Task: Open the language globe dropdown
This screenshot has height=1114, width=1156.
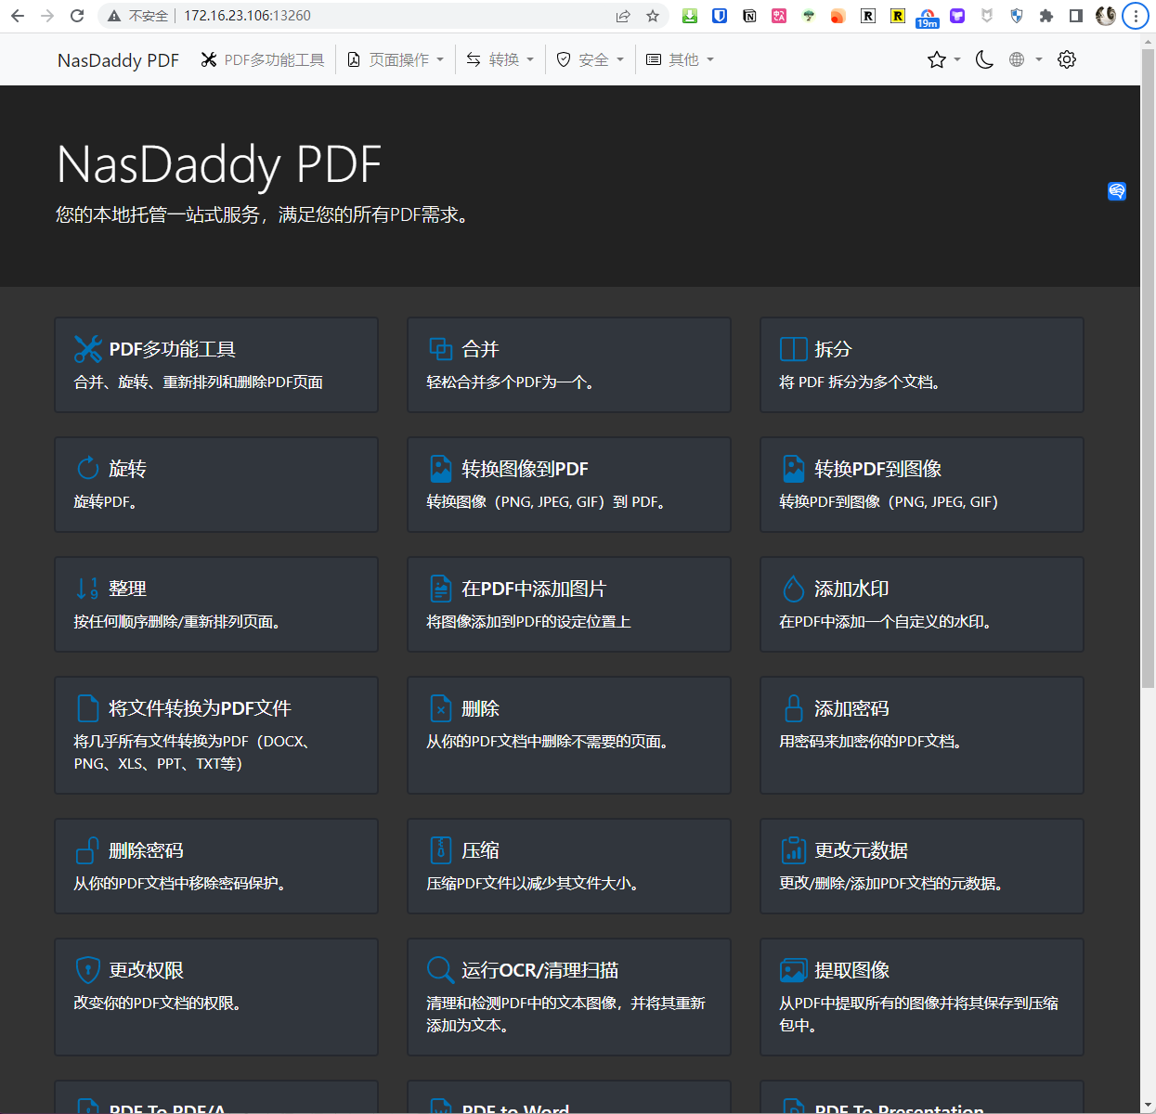Action: point(1024,59)
